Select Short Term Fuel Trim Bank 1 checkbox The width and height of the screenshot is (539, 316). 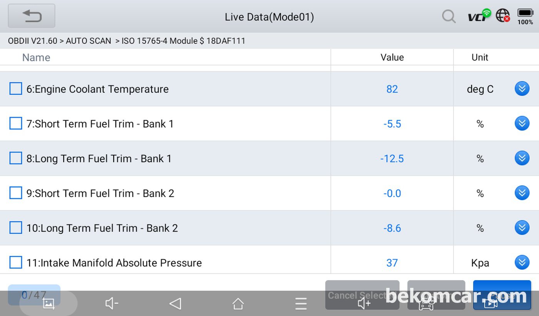click(16, 123)
